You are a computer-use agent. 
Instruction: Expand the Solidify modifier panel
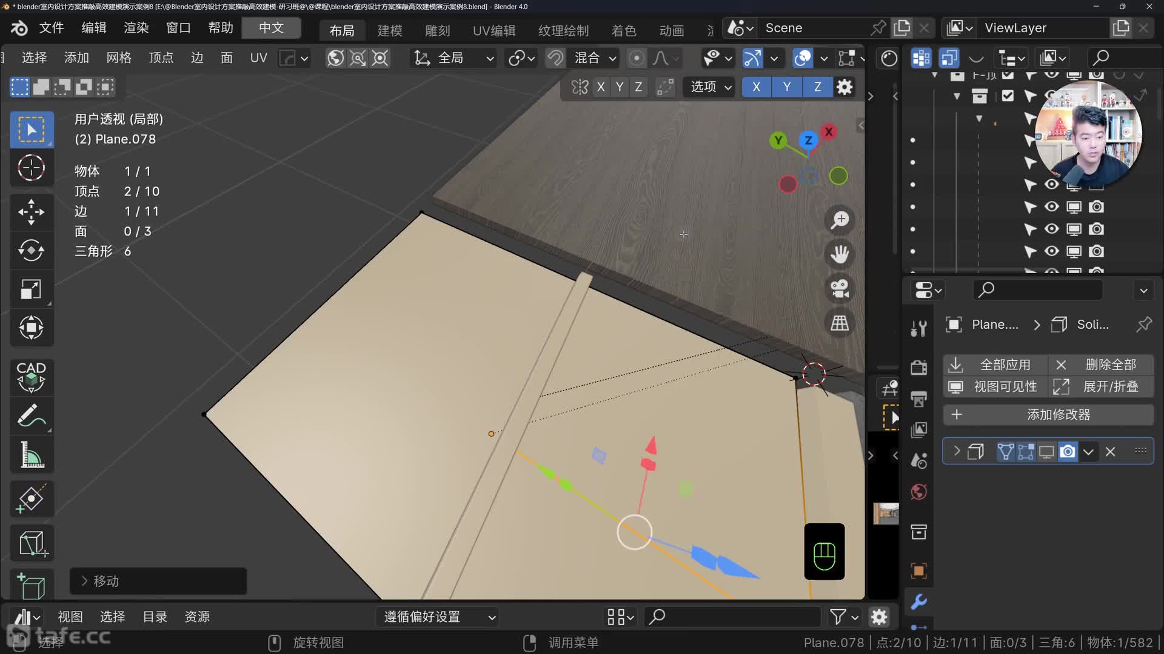957,452
